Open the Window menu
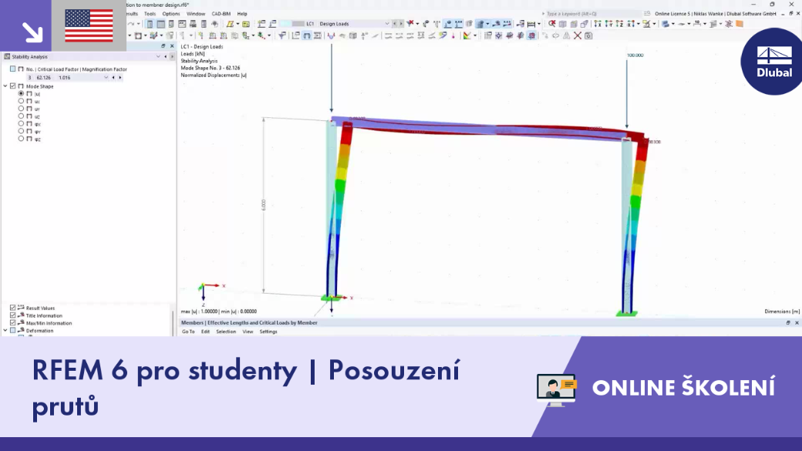 coord(195,14)
